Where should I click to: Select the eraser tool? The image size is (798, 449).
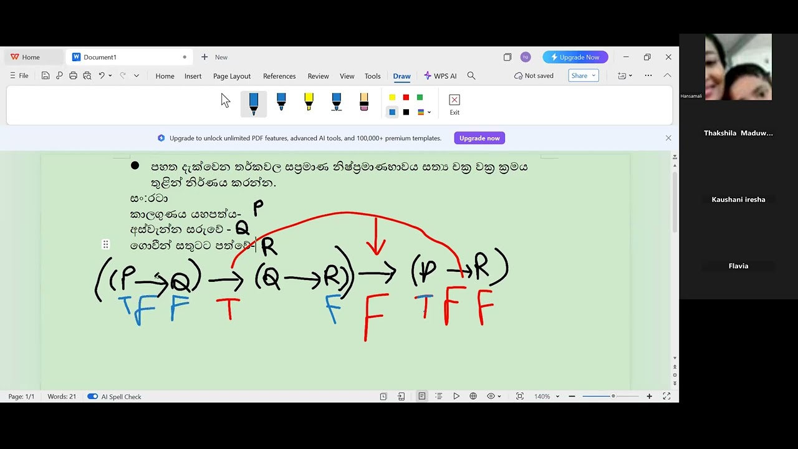point(364,102)
